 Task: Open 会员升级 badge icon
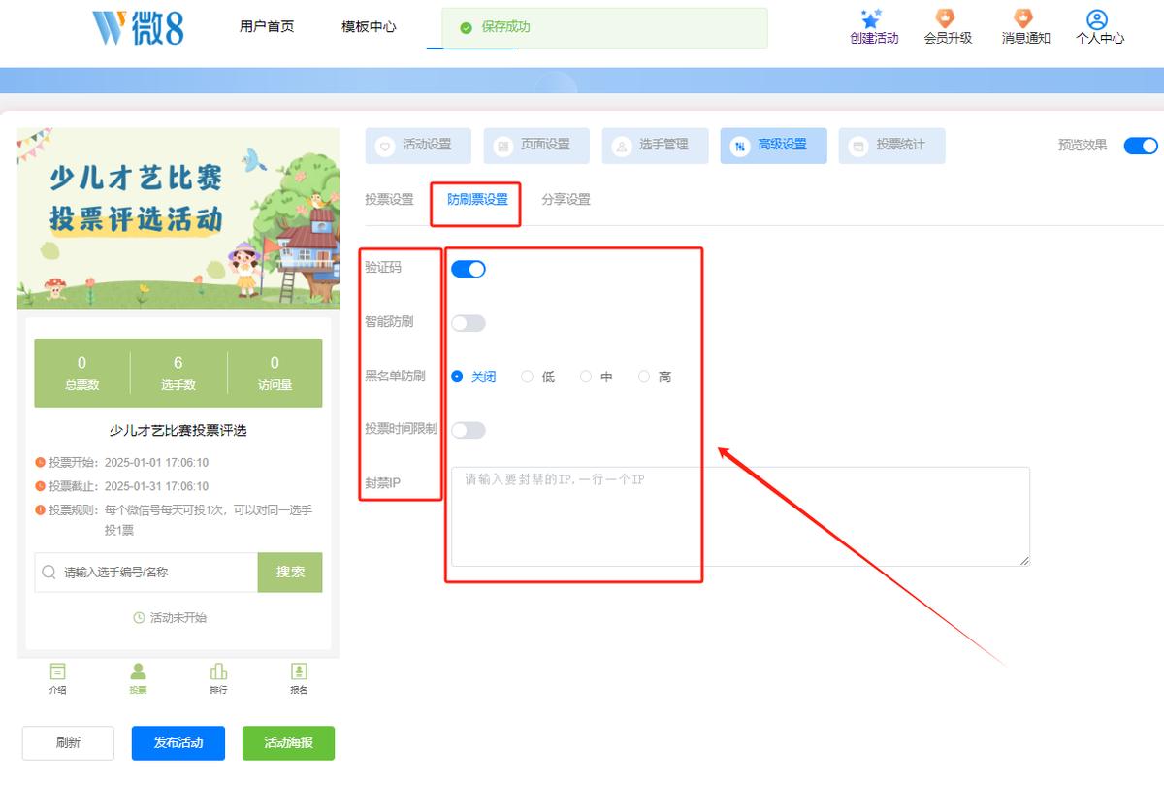pyautogui.click(x=945, y=18)
